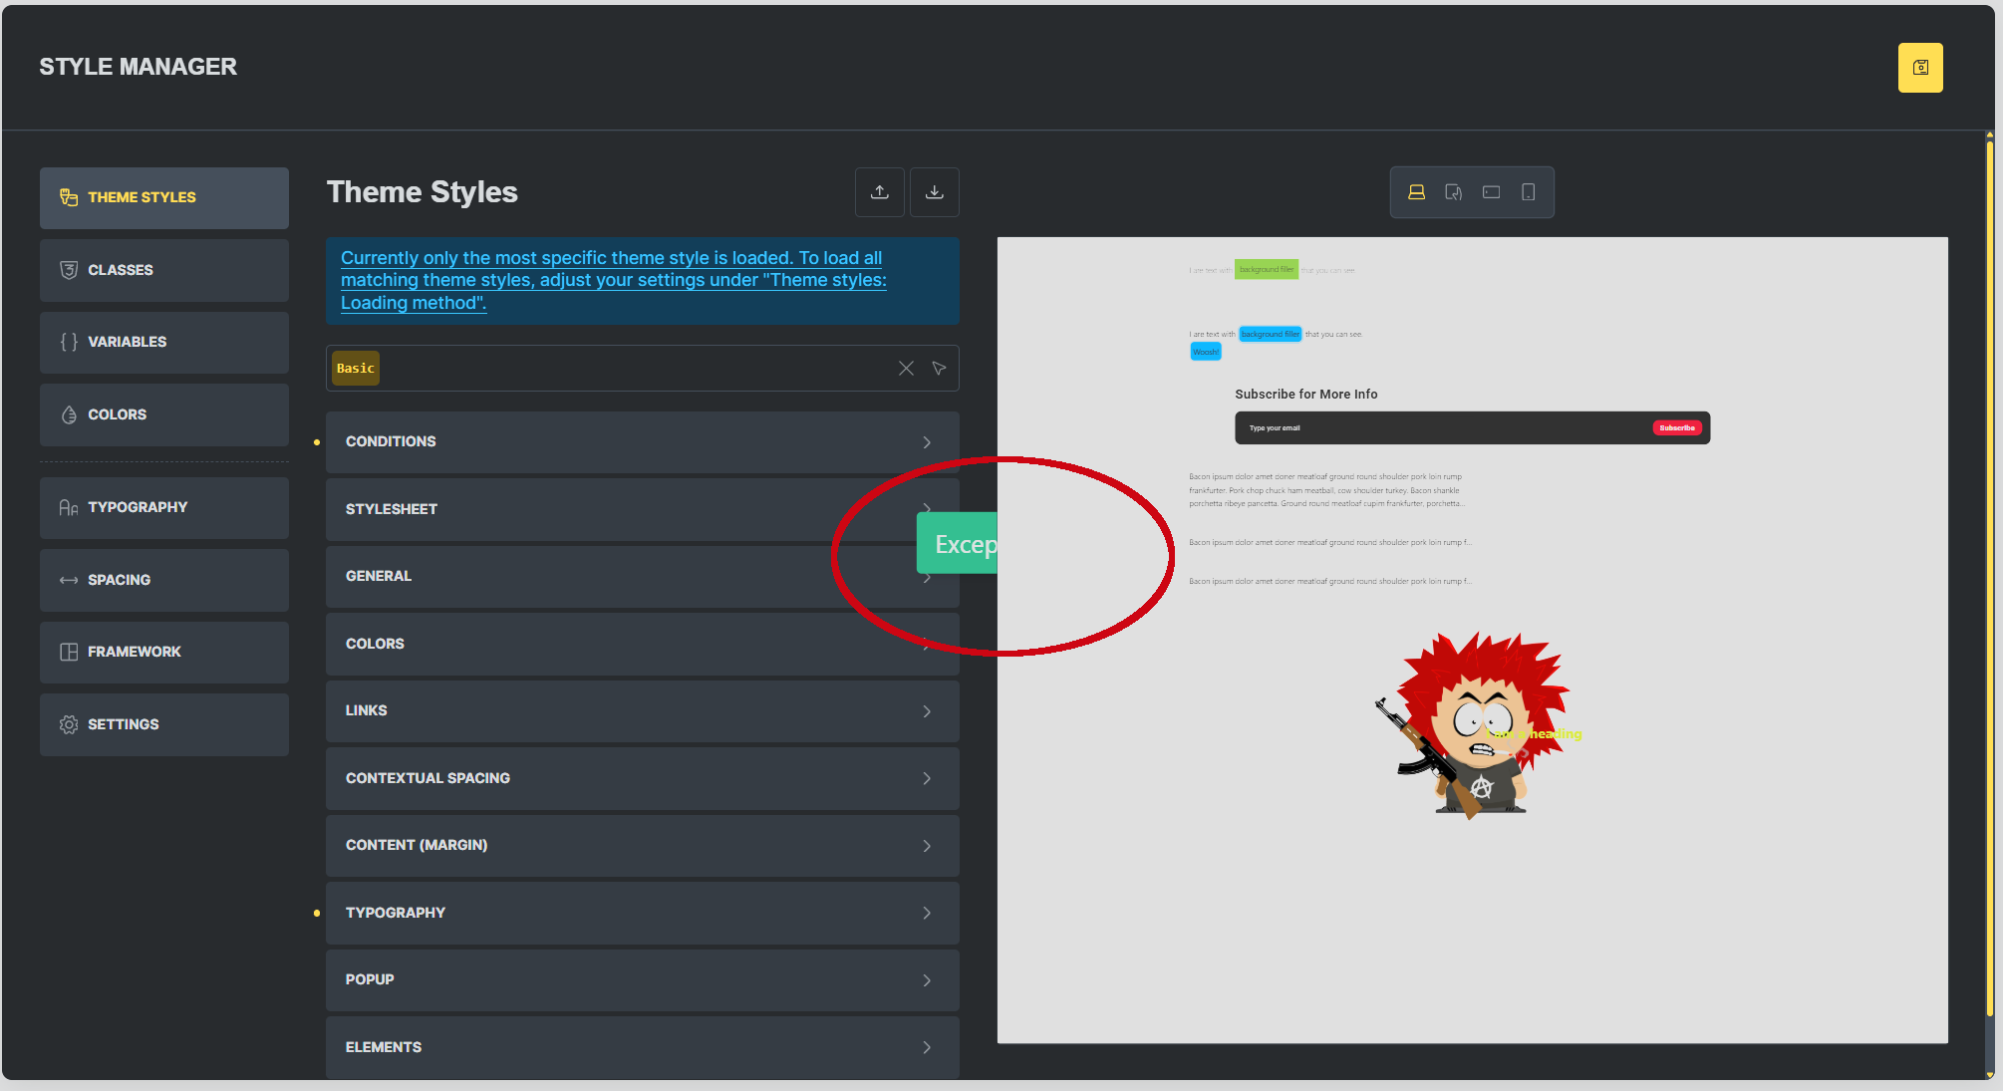This screenshot has height=1091, width=2003.
Task: Expand the Links section
Action: pyautogui.click(x=642, y=710)
